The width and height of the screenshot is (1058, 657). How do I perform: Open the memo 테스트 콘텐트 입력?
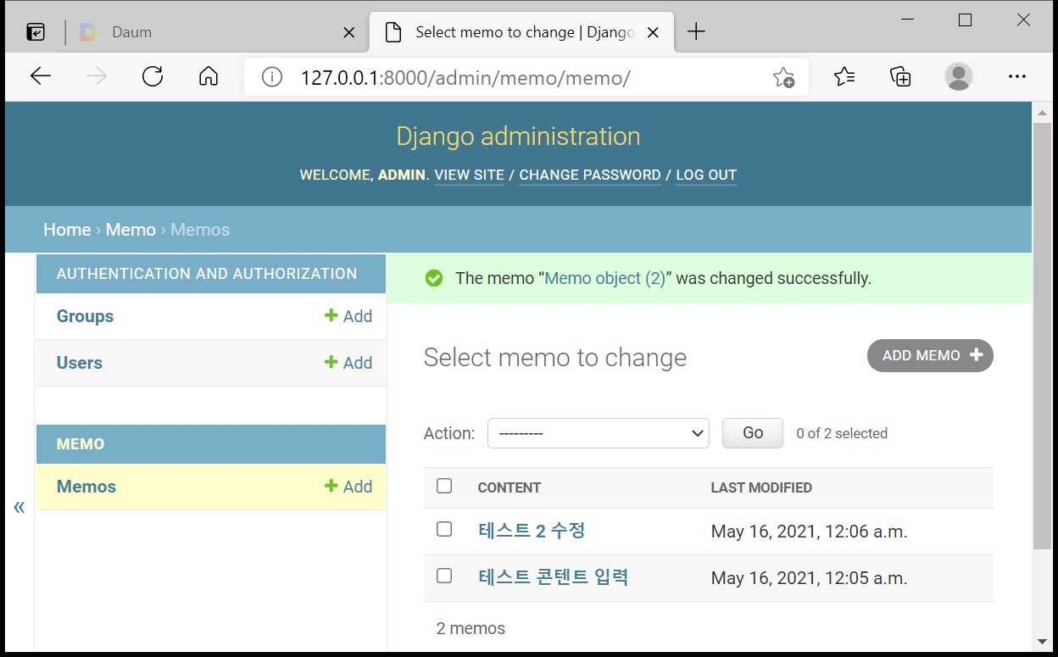coord(554,577)
